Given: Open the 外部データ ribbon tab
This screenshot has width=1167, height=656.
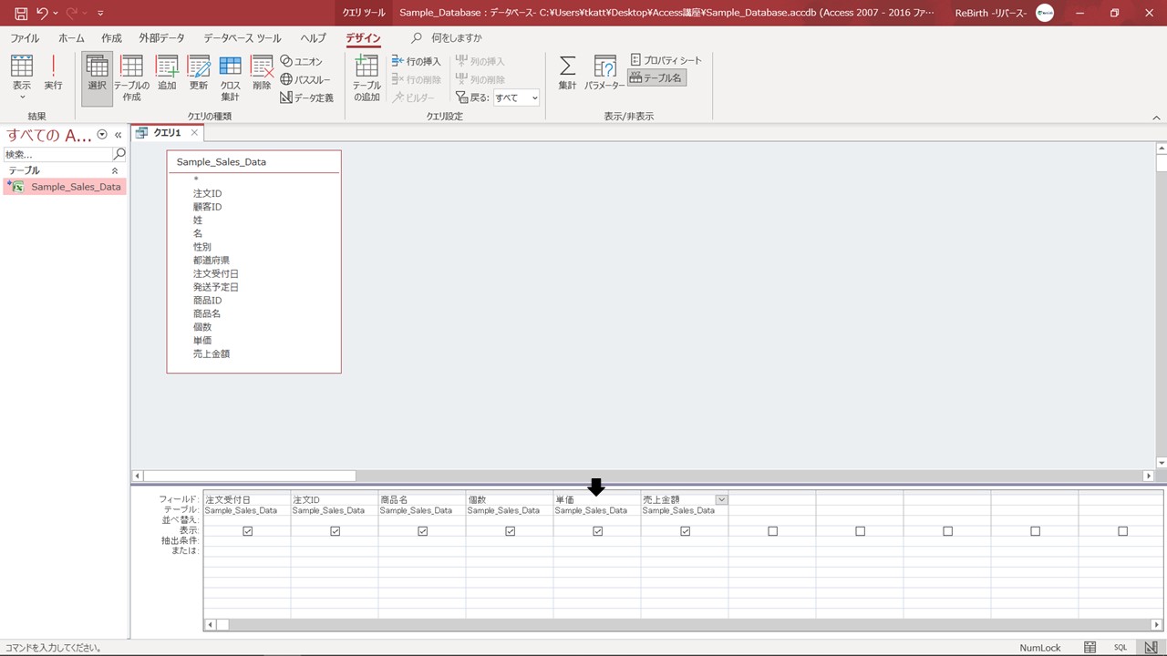Looking at the screenshot, I should tap(161, 38).
